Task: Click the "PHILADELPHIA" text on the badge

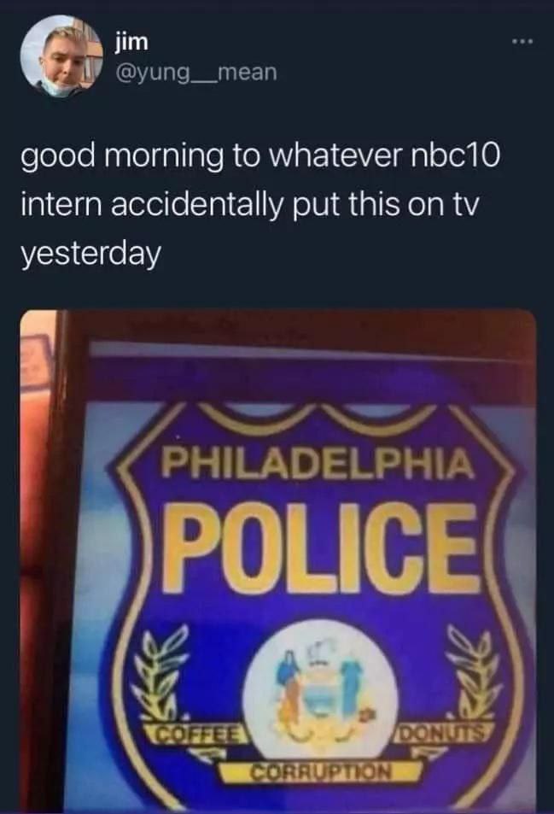Action: [318, 464]
